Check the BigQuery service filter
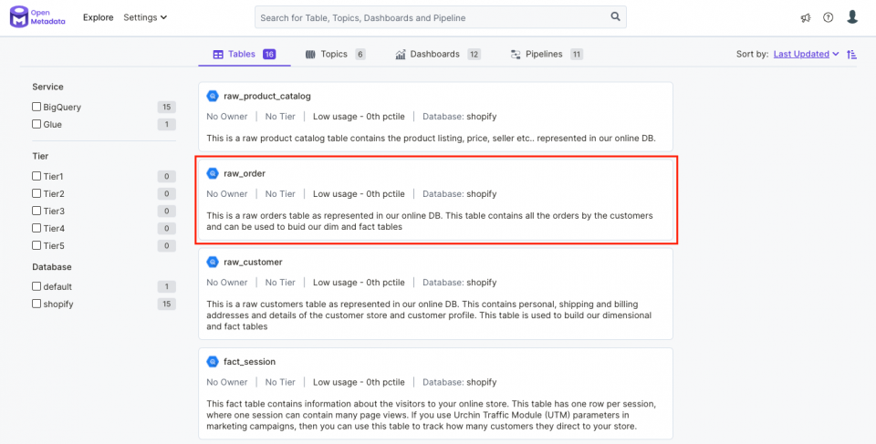Screen dimensions: 876x444 pos(36,107)
